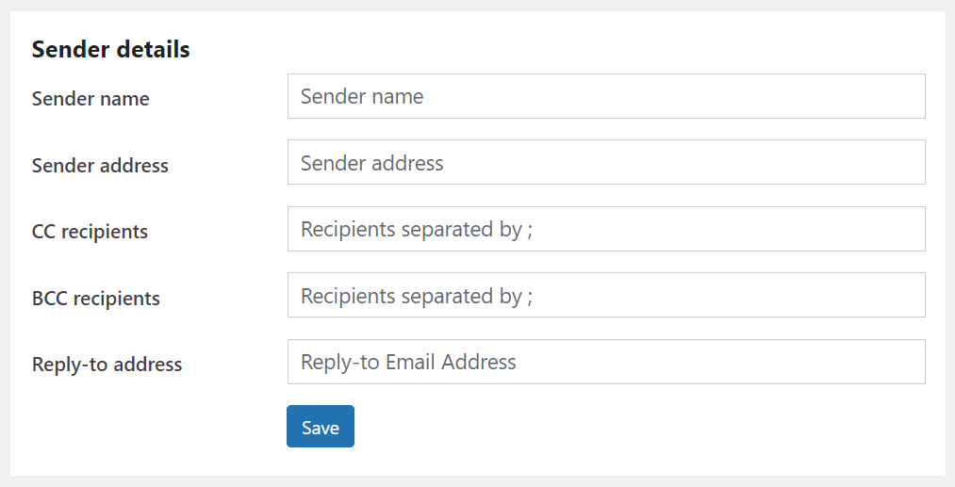The image size is (955, 487).
Task: Click the topmost text box in Sender details
Action: pyautogui.click(x=606, y=96)
